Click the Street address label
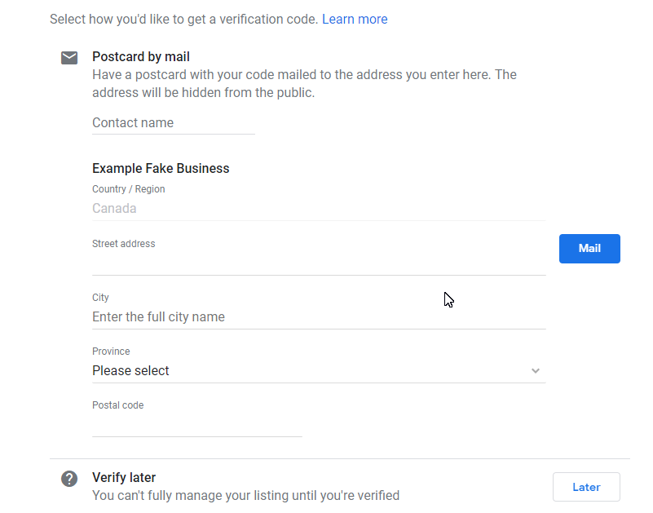Viewport: 653px width, 513px height. pyautogui.click(x=123, y=244)
